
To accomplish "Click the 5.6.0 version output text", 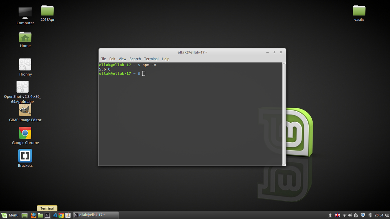I will 105,69.
